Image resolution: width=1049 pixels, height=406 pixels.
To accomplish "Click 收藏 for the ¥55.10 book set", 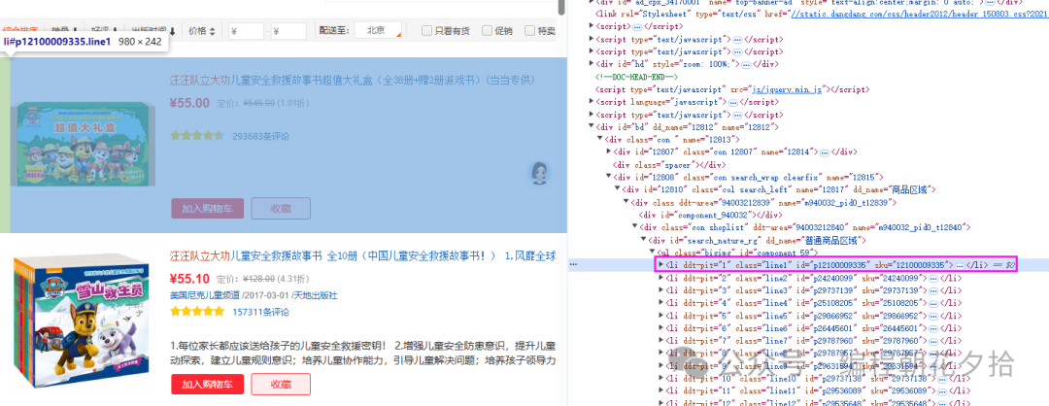I will (x=281, y=384).
